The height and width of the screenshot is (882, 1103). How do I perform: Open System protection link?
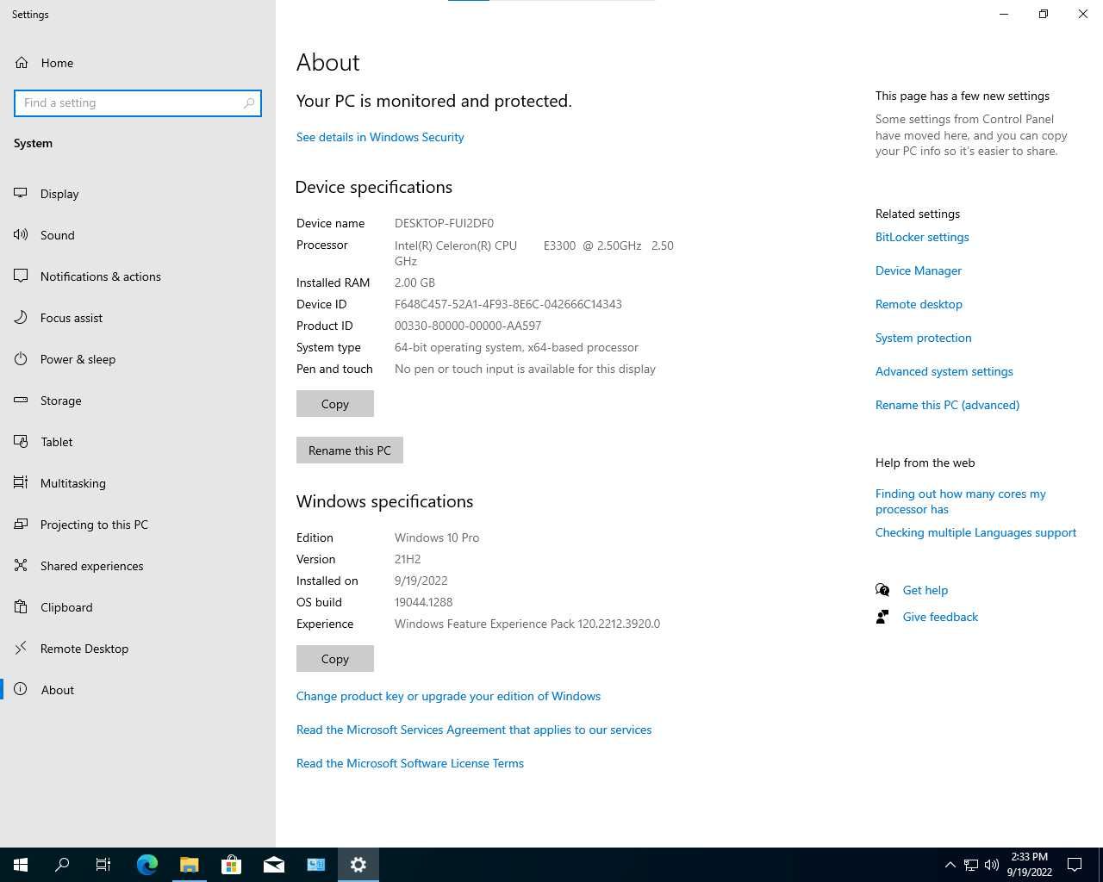pyautogui.click(x=924, y=338)
